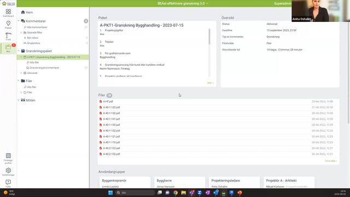The height and width of the screenshot is (197, 350).
Task: Open file A-40-2-102.pdf
Action: pos(112,154)
